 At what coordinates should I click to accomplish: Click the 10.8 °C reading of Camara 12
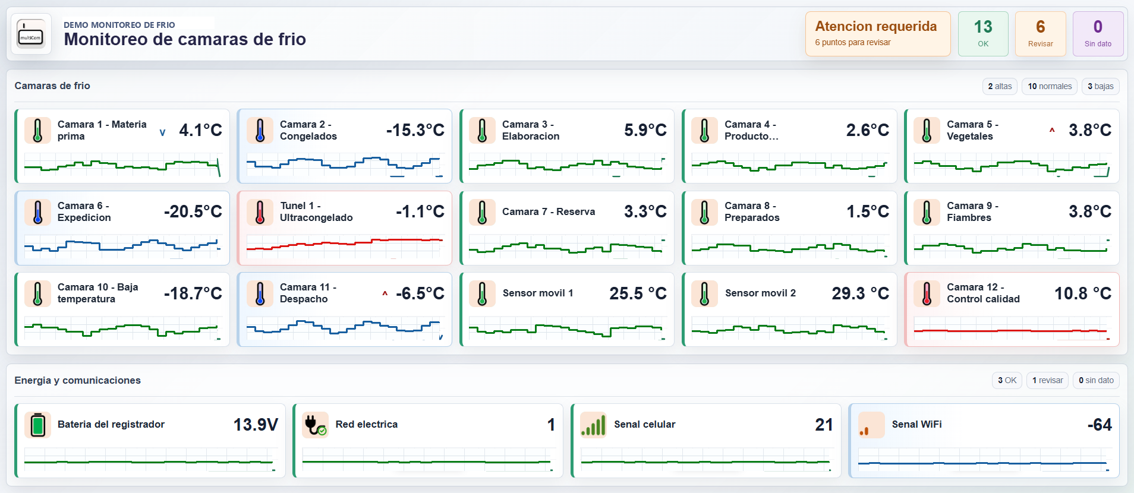click(1083, 293)
